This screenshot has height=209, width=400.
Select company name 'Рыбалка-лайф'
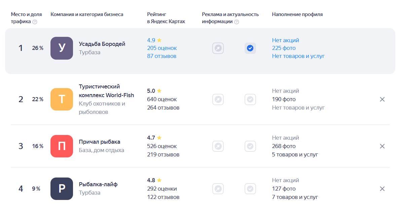pos(98,184)
